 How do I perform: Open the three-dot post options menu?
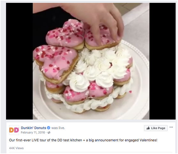pyautogui.click(x=171, y=127)
